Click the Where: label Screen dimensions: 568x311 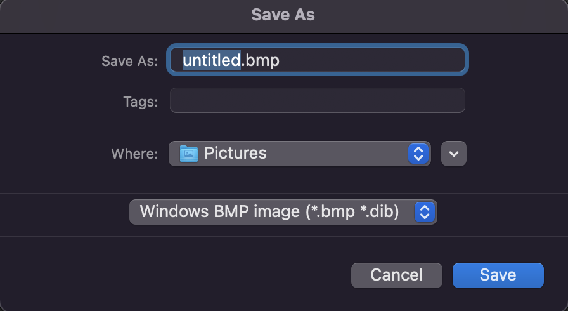135,154
